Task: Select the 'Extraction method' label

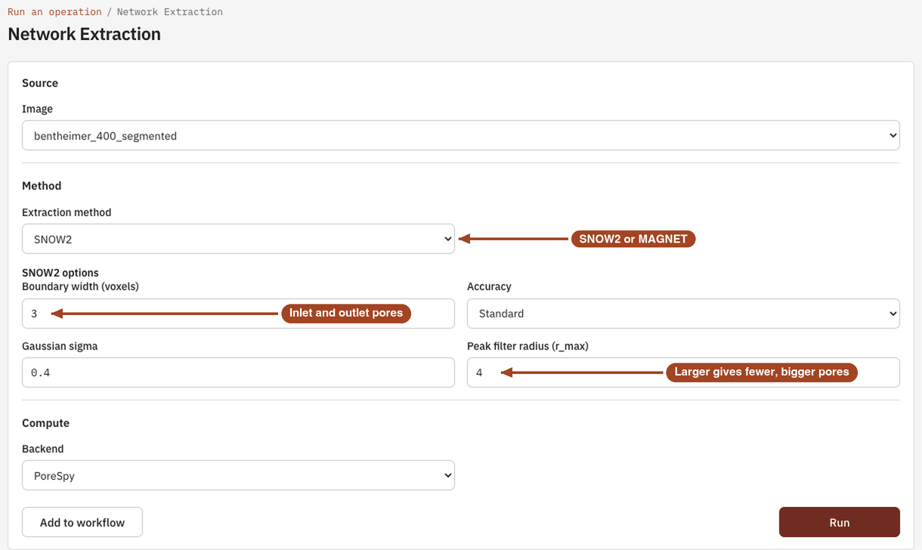Action: [67, 212]
